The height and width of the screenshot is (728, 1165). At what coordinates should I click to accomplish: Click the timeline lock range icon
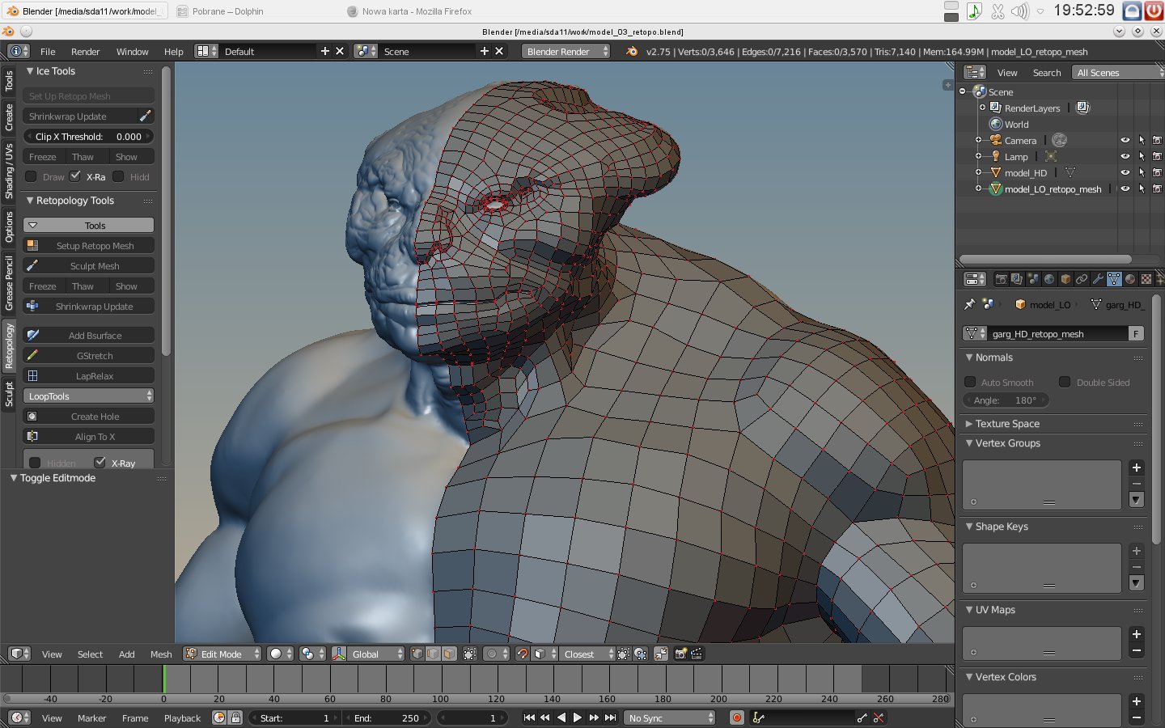(x=235, y=717)
